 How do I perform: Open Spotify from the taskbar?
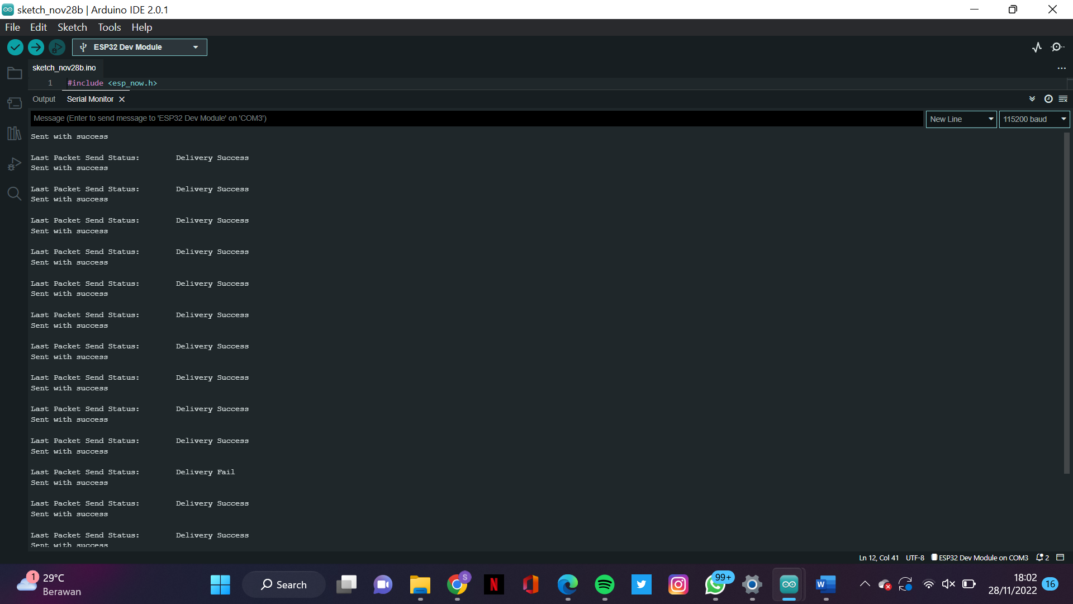(604, 584)
